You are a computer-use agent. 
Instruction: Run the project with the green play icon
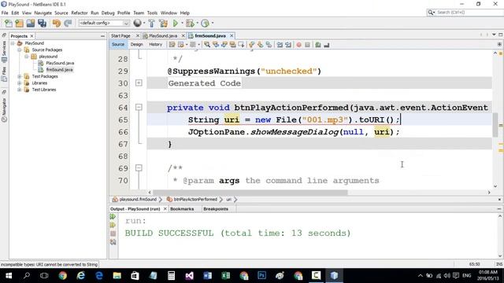click(x=176, y=23)
